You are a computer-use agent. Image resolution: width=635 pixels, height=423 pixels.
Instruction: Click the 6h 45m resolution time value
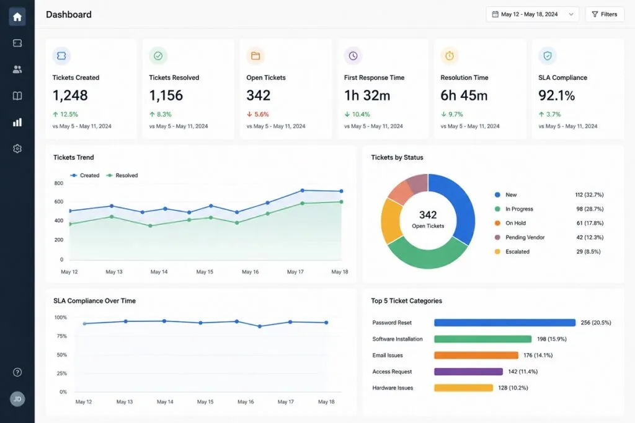[x=464, y=95]
